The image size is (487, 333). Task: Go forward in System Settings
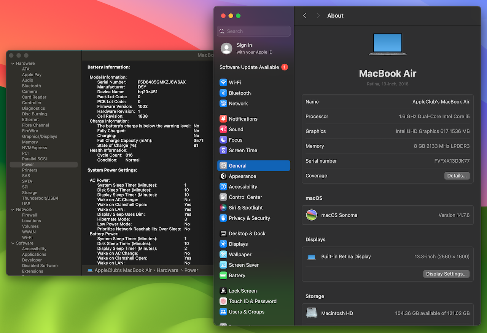tap(318, 16)
